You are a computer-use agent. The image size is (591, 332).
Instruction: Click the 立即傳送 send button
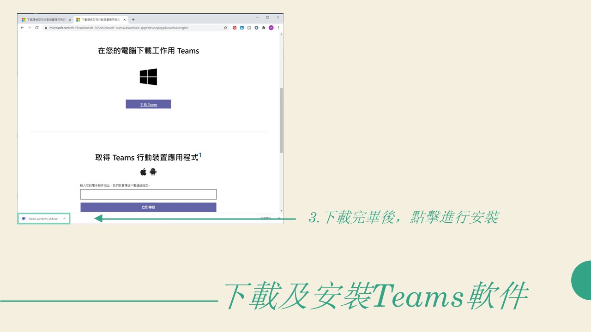[x=148, y=207]
